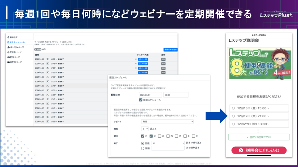Uncheck the 月 weekday checkbox

pyautogui.click(x=143, y=136)
